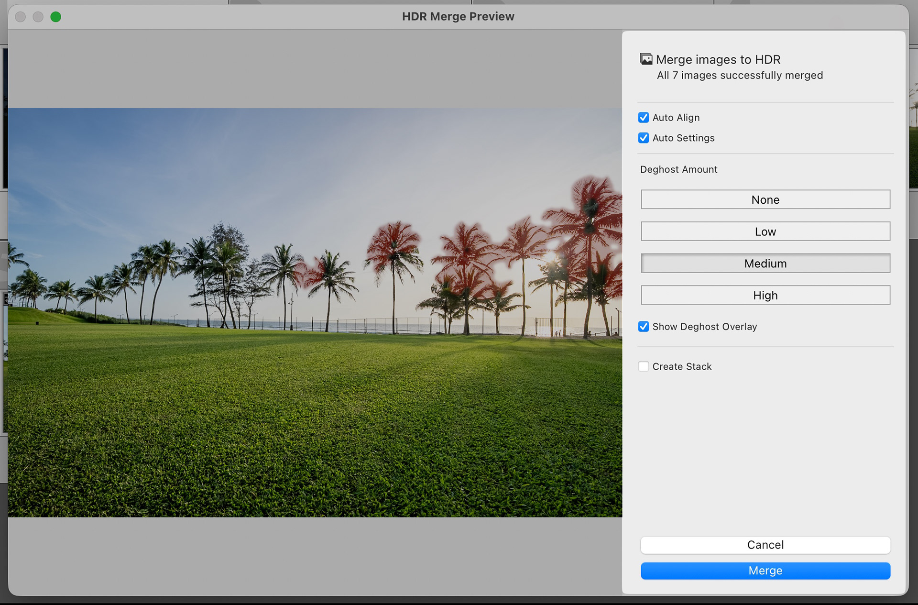Click the gray minimize window button
The height and width of the screenshot is (605, 918).
tap(38, 17)
